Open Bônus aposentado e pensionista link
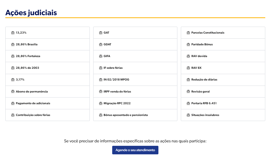 coord(126,115)
